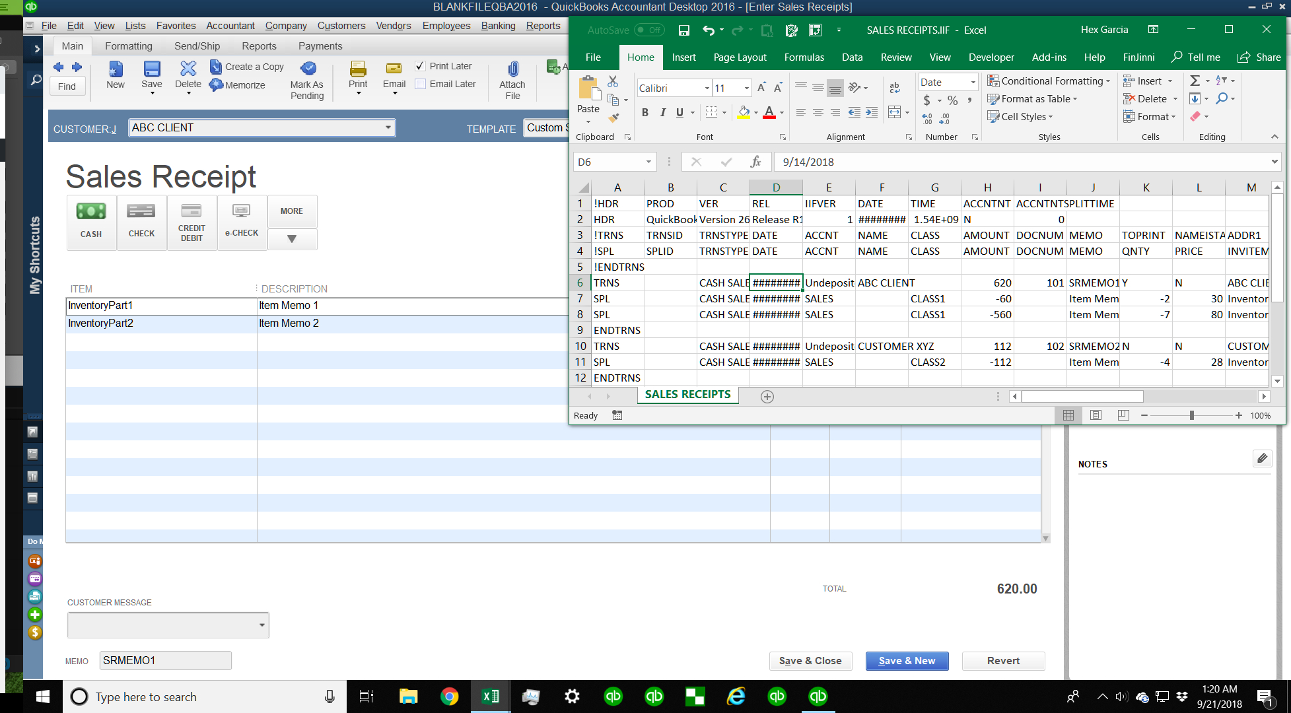
Task: Click the Insert Function fx icon
Action: point(755,162)
